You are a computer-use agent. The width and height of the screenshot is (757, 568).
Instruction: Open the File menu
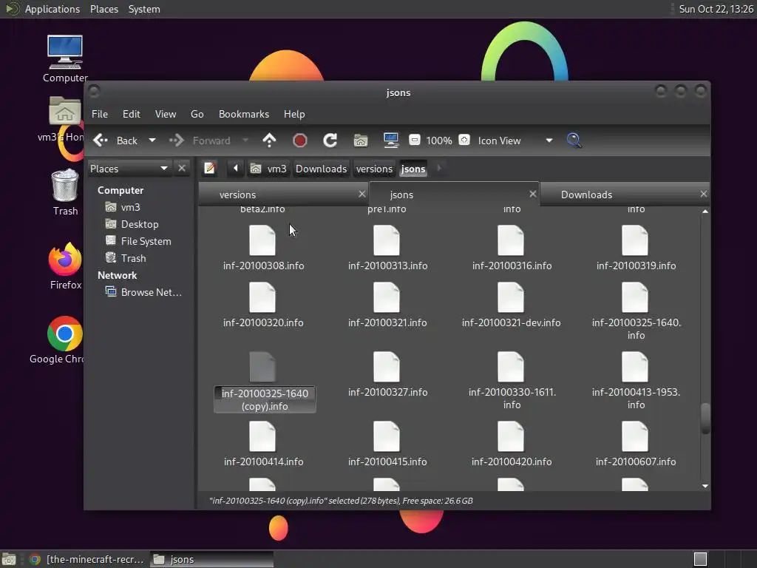(x=100, y=114)
